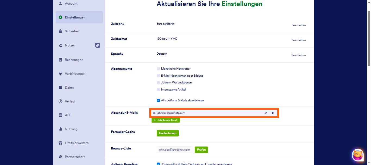The image size is (371, 165).
Task: Open Rechnungen page from sidebar
Action: tap(79, 60)
